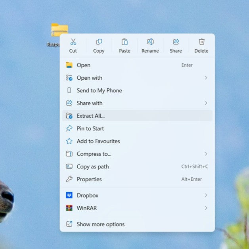Expand the WinRAR submenu arrow

click(x=206, y=208)
